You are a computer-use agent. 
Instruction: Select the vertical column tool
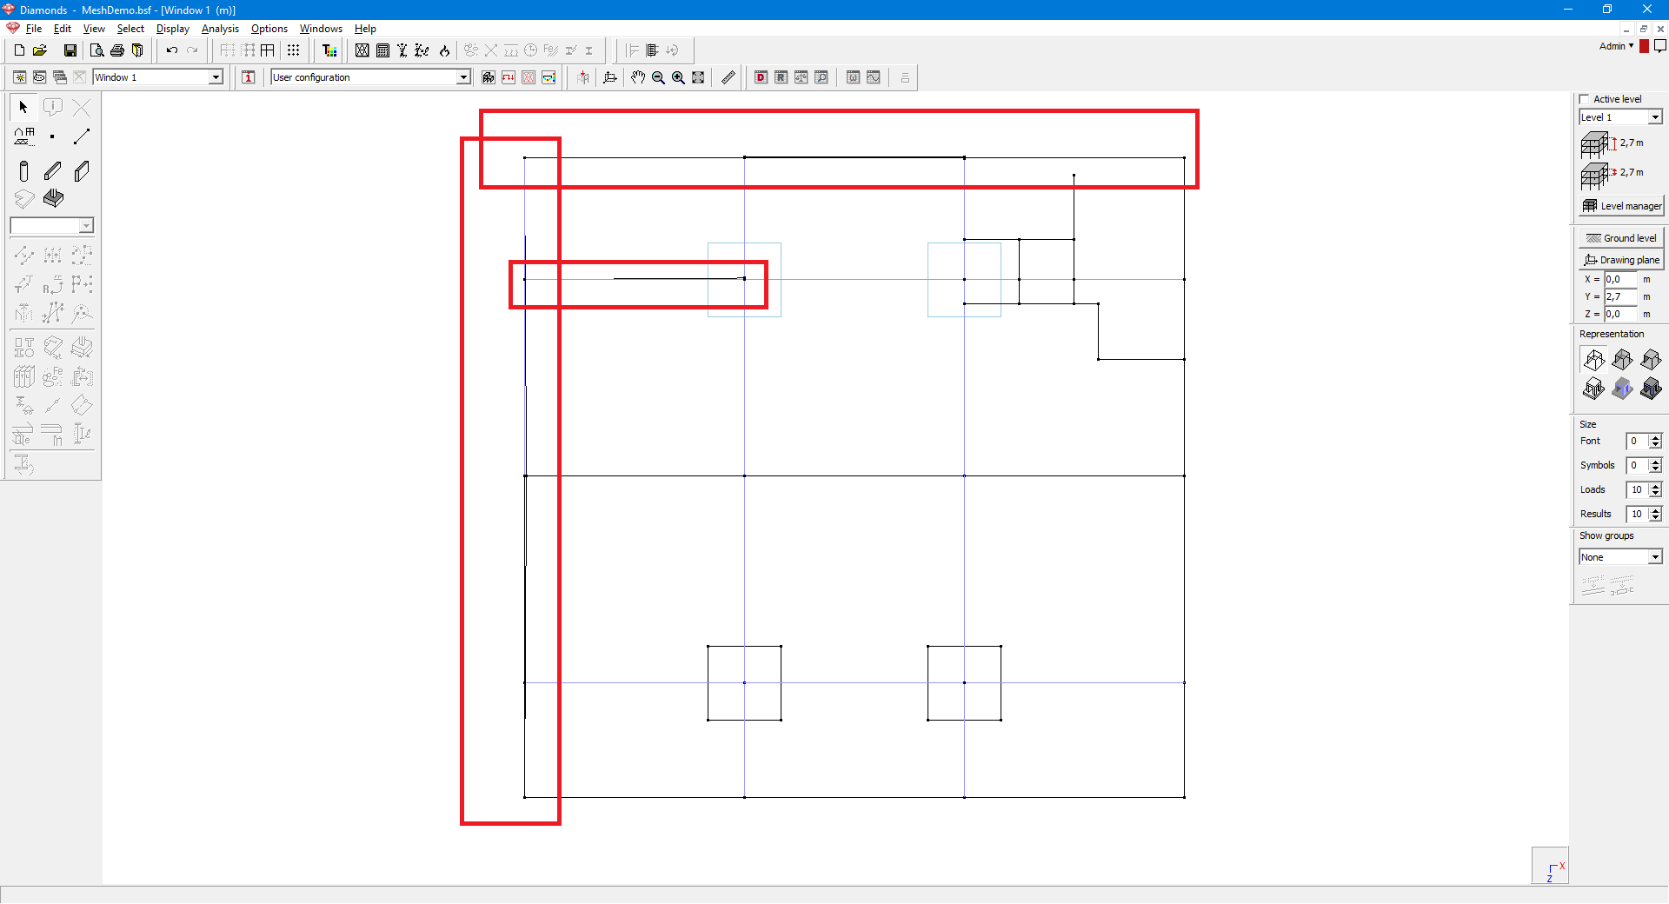pos(23,171)
